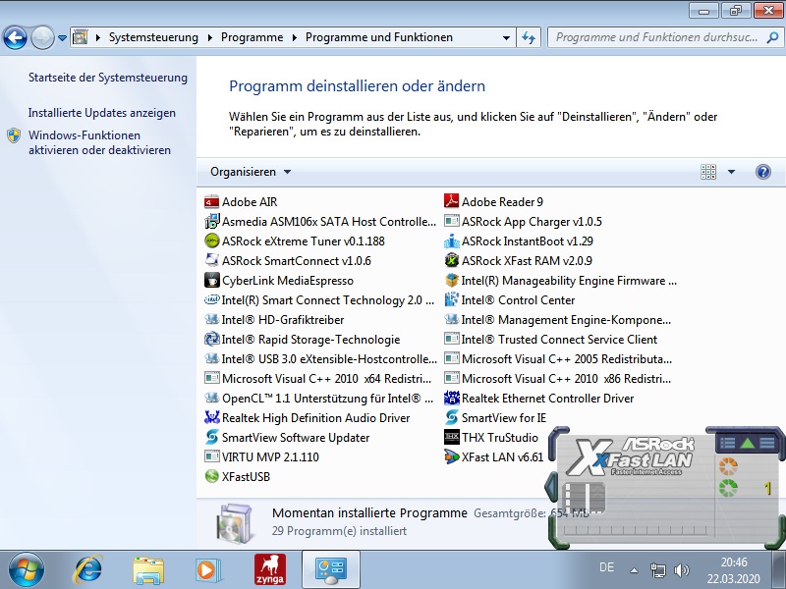
Task: Open the Organisieren dropdown menu
Action: pos(251,172)
